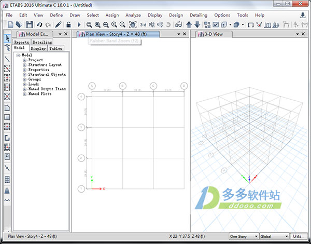
Task: Click the Elevation view toolbar icon
Action: [x=160, y=24]
